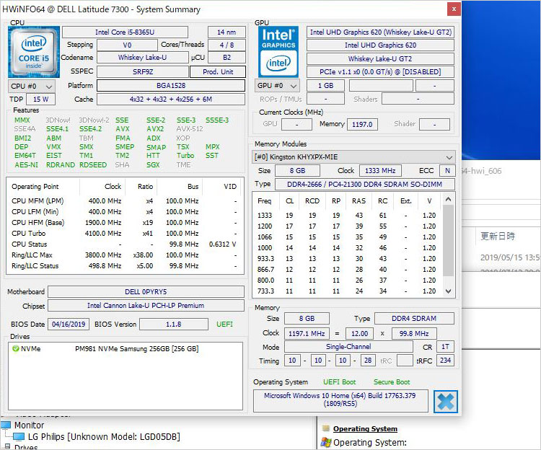Click the Intel Graphics GPU logo

(278, 52)
